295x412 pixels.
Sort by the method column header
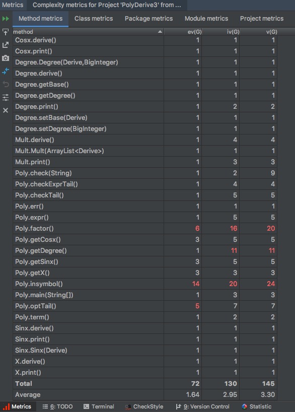pyautogui.click(x=88, y=32)
